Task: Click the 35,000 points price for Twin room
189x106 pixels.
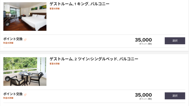Action: point(143,95)
